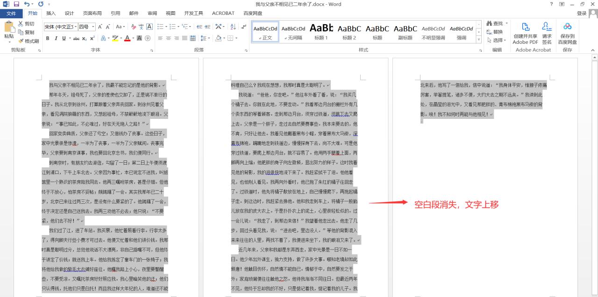Apply the 无间隔 style

pos(293,32)
